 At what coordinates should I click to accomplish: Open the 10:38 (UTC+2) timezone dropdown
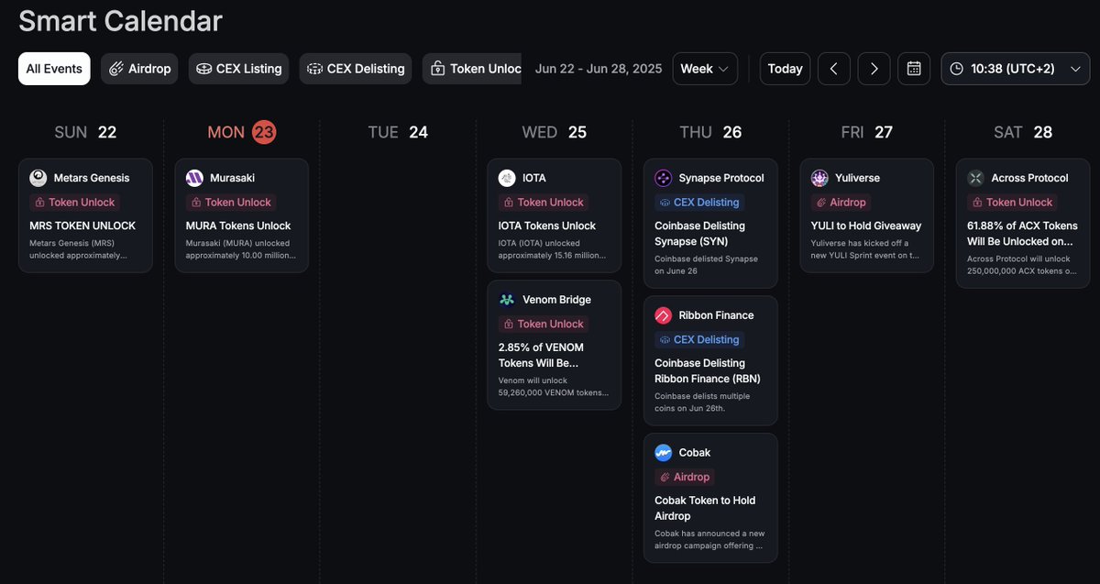point(1016,69)
